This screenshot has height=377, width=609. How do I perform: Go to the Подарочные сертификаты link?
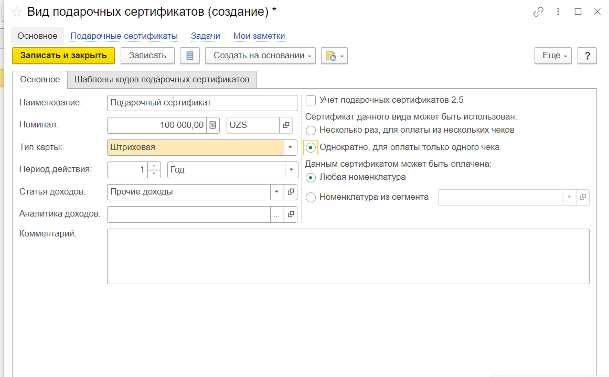pos(124,36)
